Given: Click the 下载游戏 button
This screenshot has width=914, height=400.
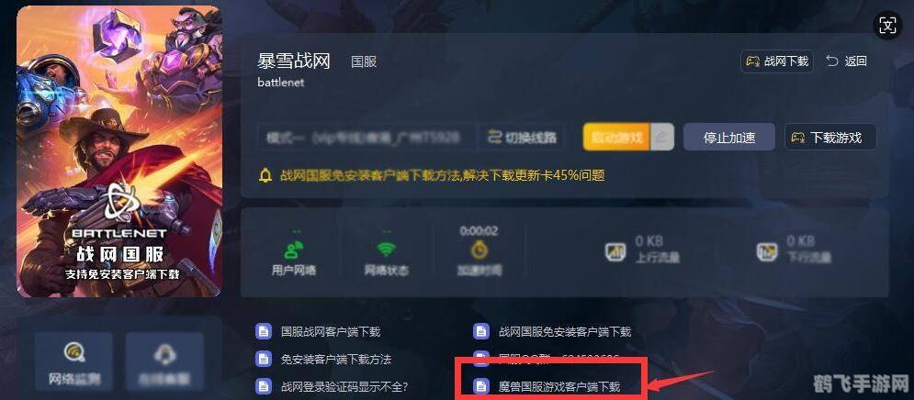Looking at the screenshot, I should pyautogui.click(x=830, y=138).
